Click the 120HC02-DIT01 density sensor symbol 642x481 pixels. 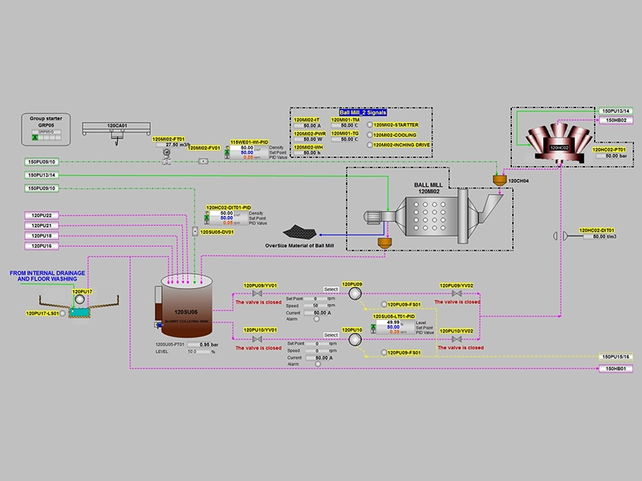coord(559,236)
